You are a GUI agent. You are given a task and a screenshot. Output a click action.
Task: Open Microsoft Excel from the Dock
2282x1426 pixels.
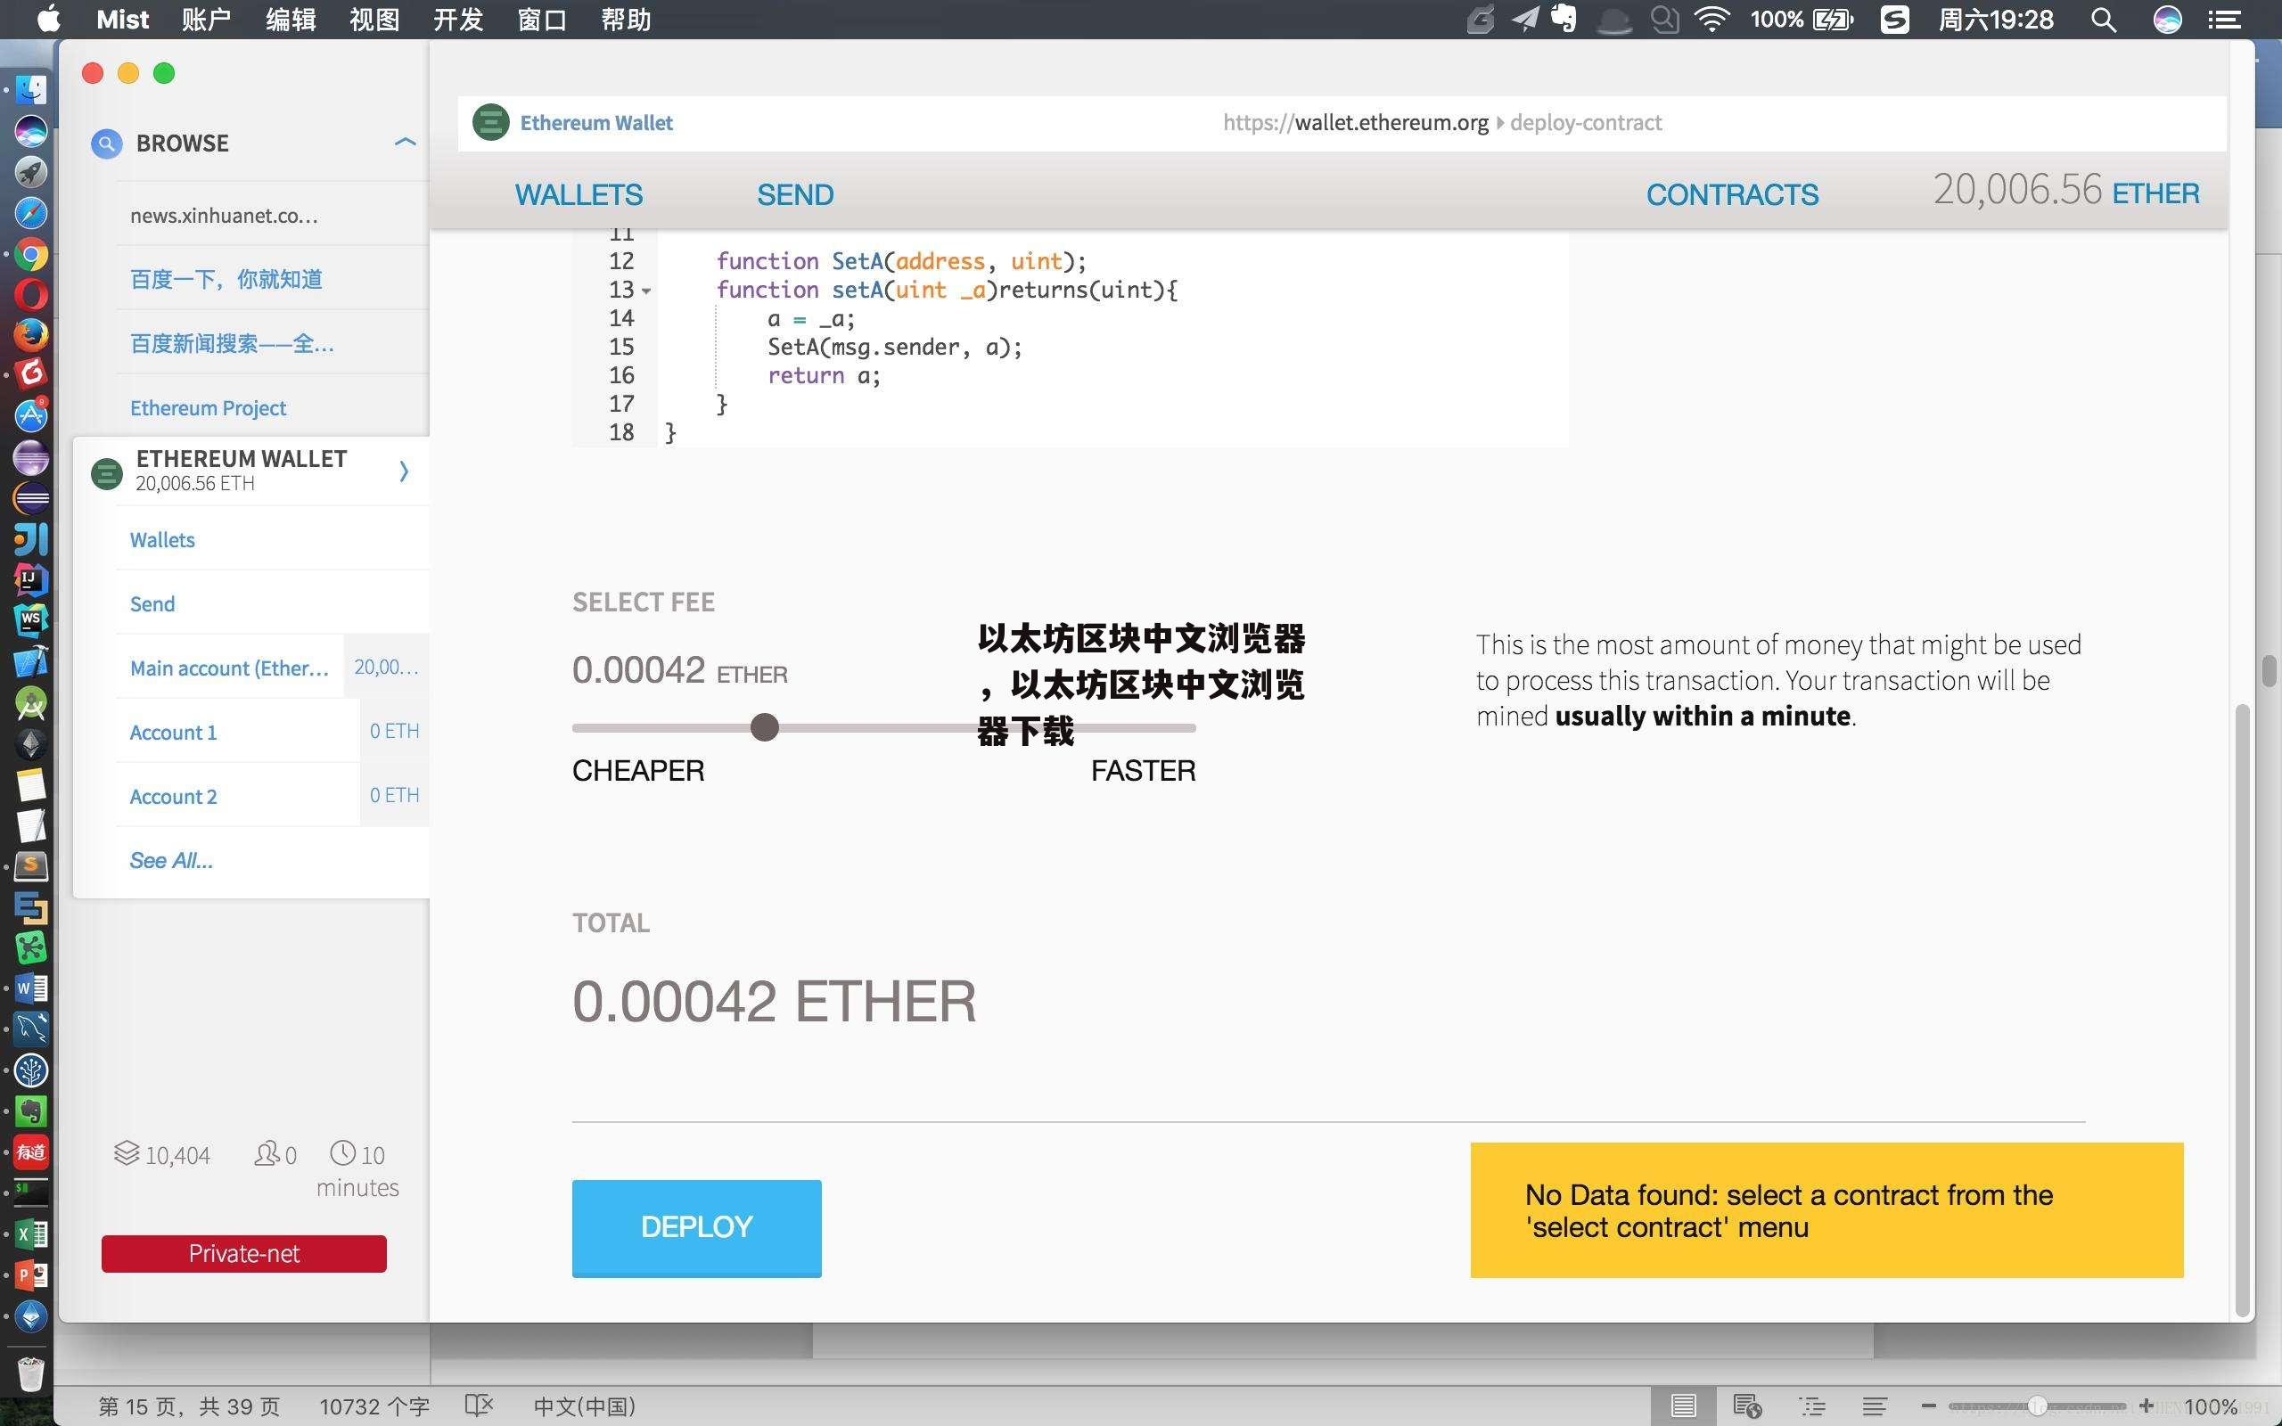click(31, 1233)
